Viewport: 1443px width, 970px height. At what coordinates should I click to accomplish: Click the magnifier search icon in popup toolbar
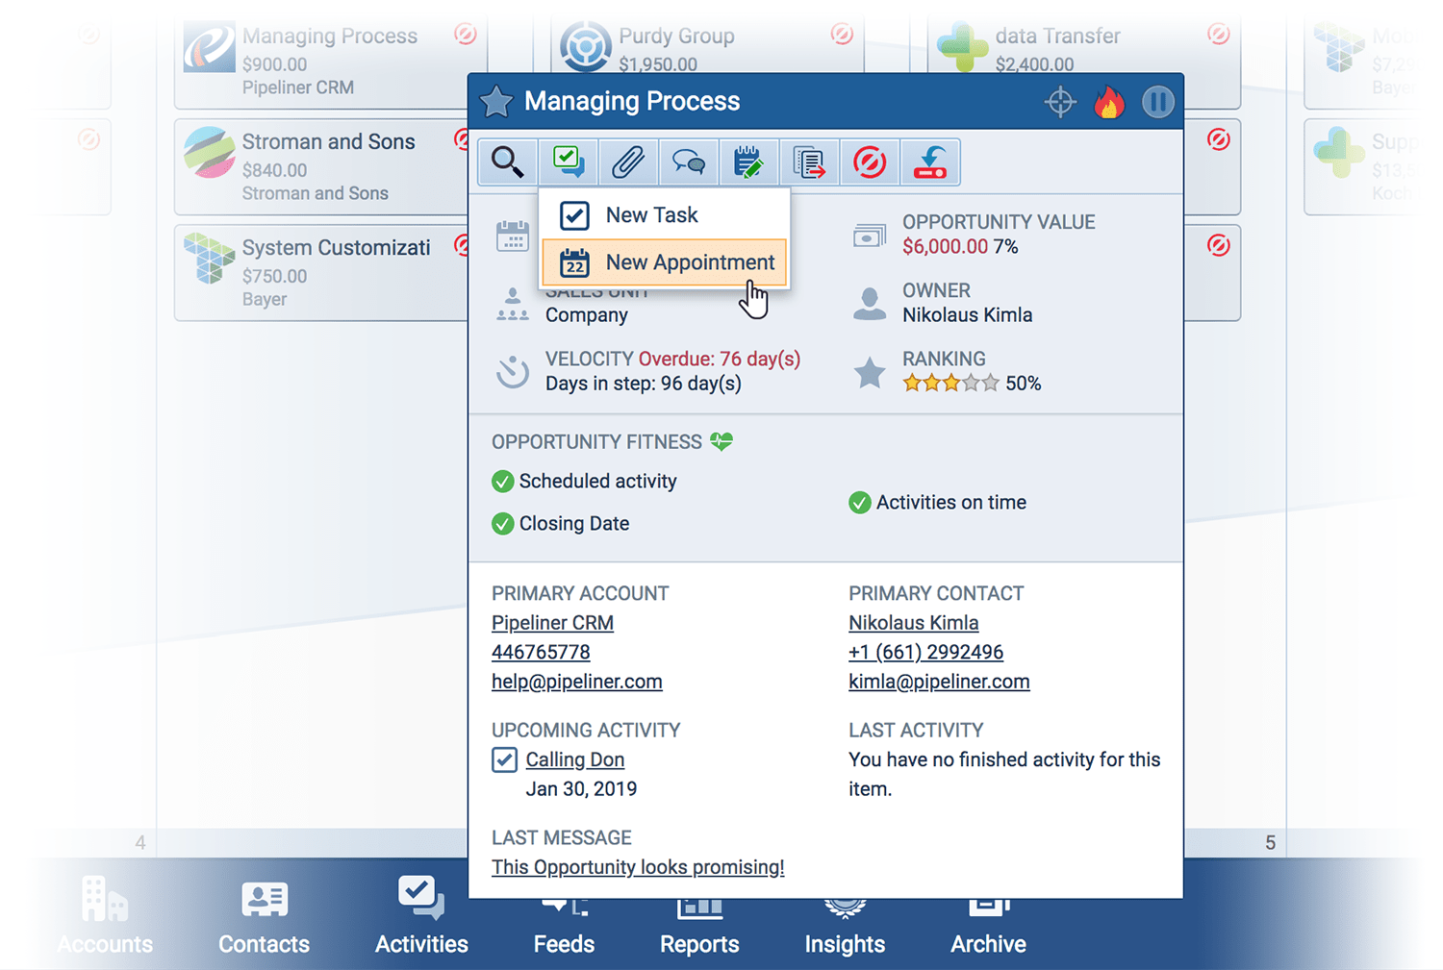tap(508, 162)
